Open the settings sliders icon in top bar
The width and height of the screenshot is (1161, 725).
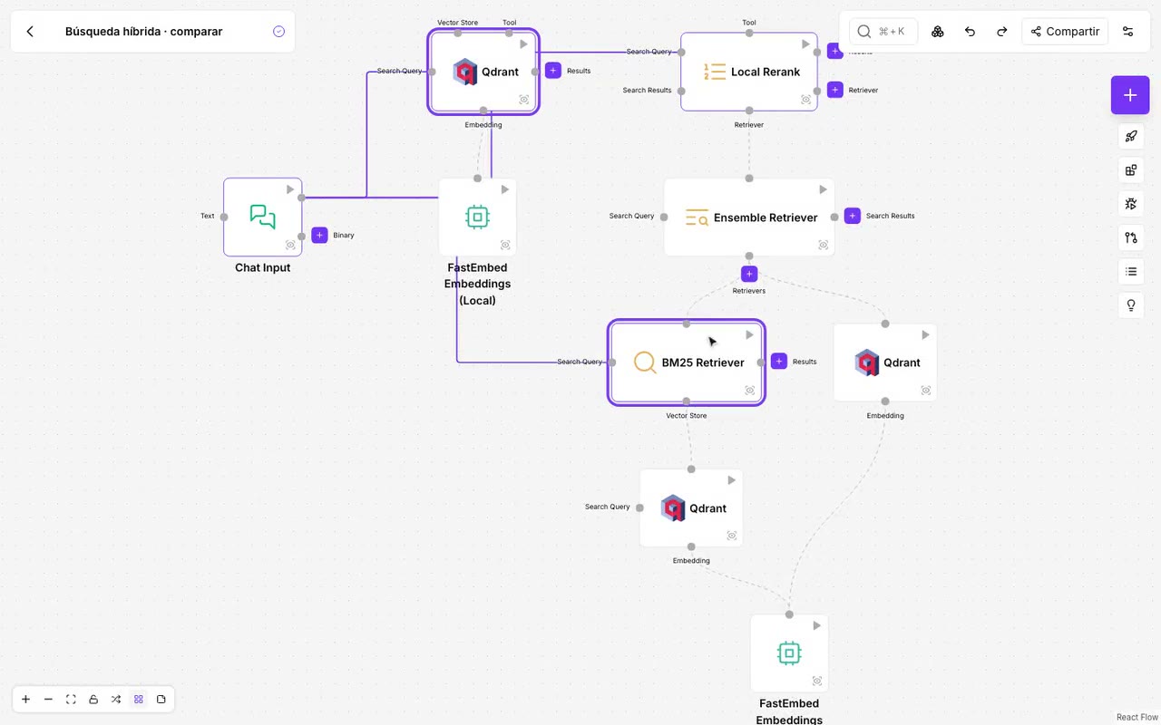(1128, 32)
